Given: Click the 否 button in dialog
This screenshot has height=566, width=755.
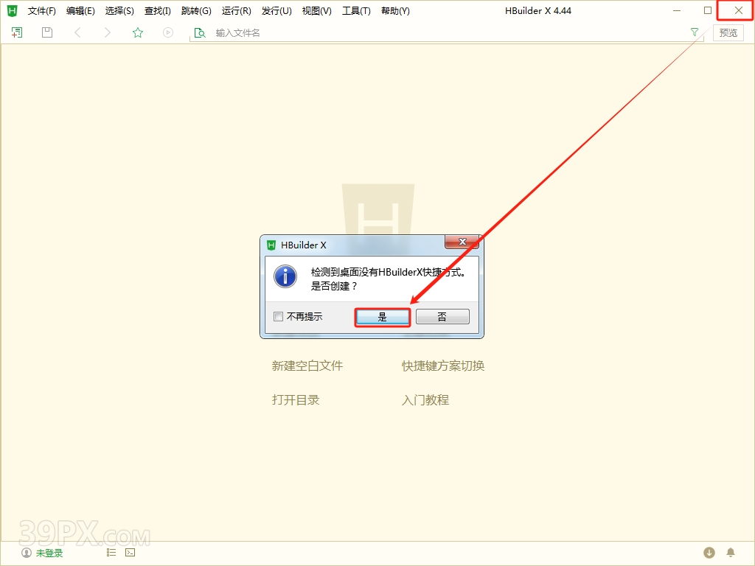Looking at the screenshot, I should tap(442, 317).
